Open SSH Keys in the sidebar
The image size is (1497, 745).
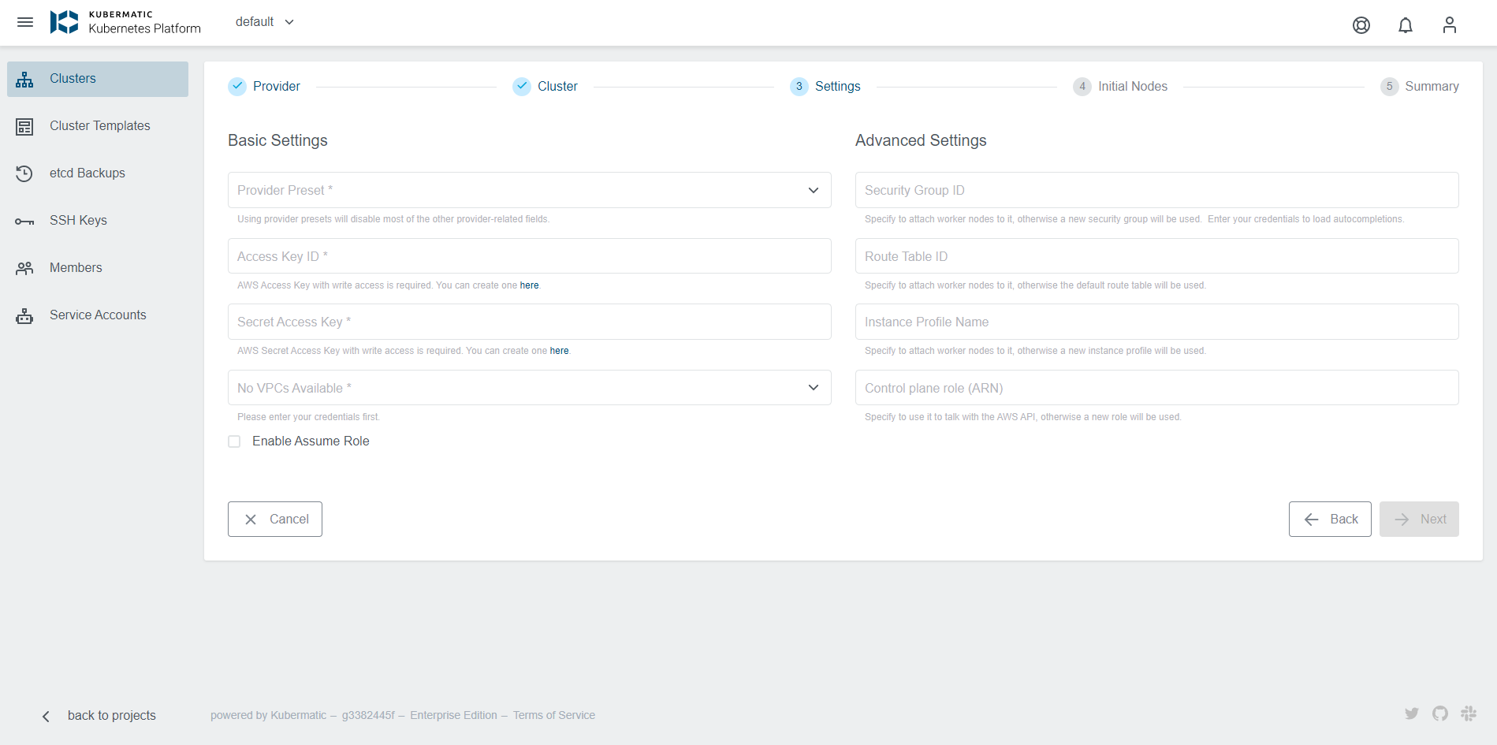point(78,221)
